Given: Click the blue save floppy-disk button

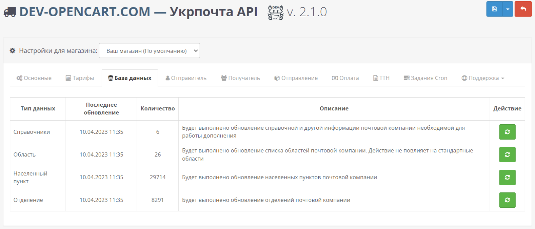Looking at the screenshot, I should (x=494, y=9).
